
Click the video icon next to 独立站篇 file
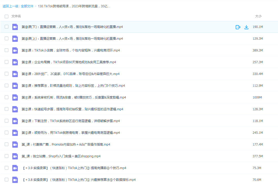click(x=15, y=156)
